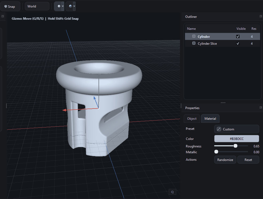This screenshot has width=263, height=199.
Task: Hide the Cylinder Slice object
Action: point(238,43)
